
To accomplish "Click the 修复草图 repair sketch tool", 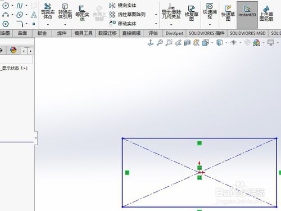I will (191, 13).
